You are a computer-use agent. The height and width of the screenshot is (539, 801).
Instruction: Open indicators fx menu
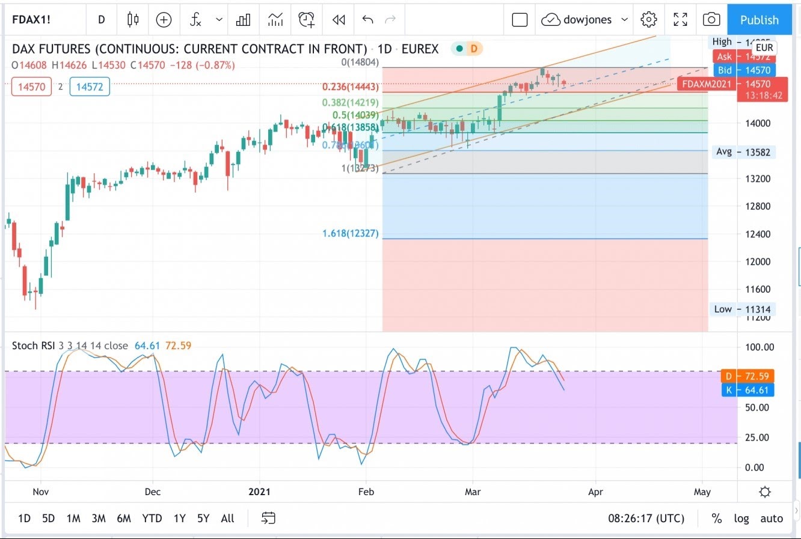coord(195,20)
